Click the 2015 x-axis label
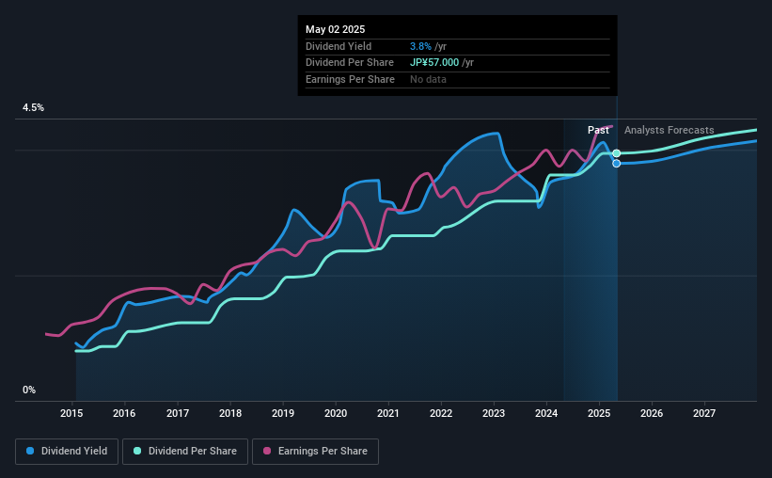This screenshot has height=478, width=772. pyautogui.click(x=71, y=413)
